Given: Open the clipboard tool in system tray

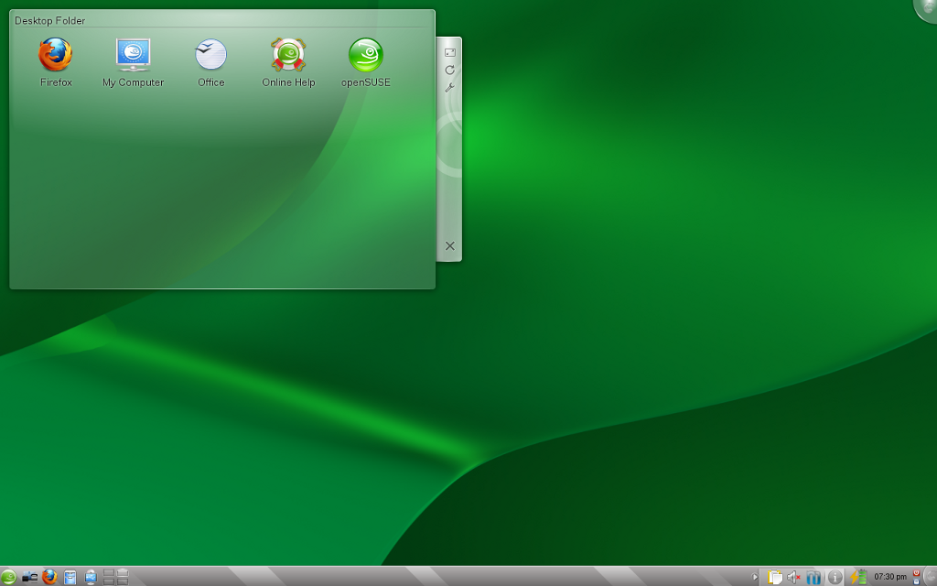Looking at the screenshot, I should pyautogui.click(x=775, y=577).
